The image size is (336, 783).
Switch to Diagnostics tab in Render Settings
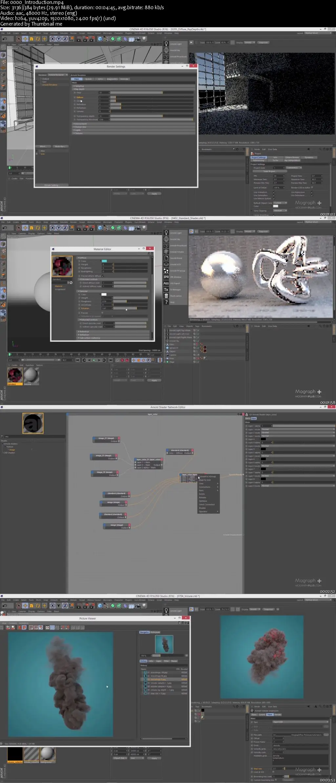pos(112,79)
